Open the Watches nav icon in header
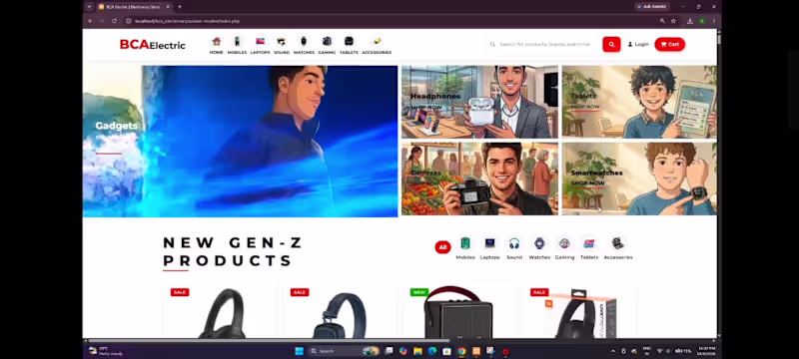Viewport: 799px width, 359px height. 304,45
